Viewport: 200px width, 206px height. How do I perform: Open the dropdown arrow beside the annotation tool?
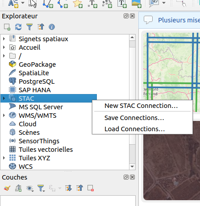pyautogui.click(x=23, y=3)
